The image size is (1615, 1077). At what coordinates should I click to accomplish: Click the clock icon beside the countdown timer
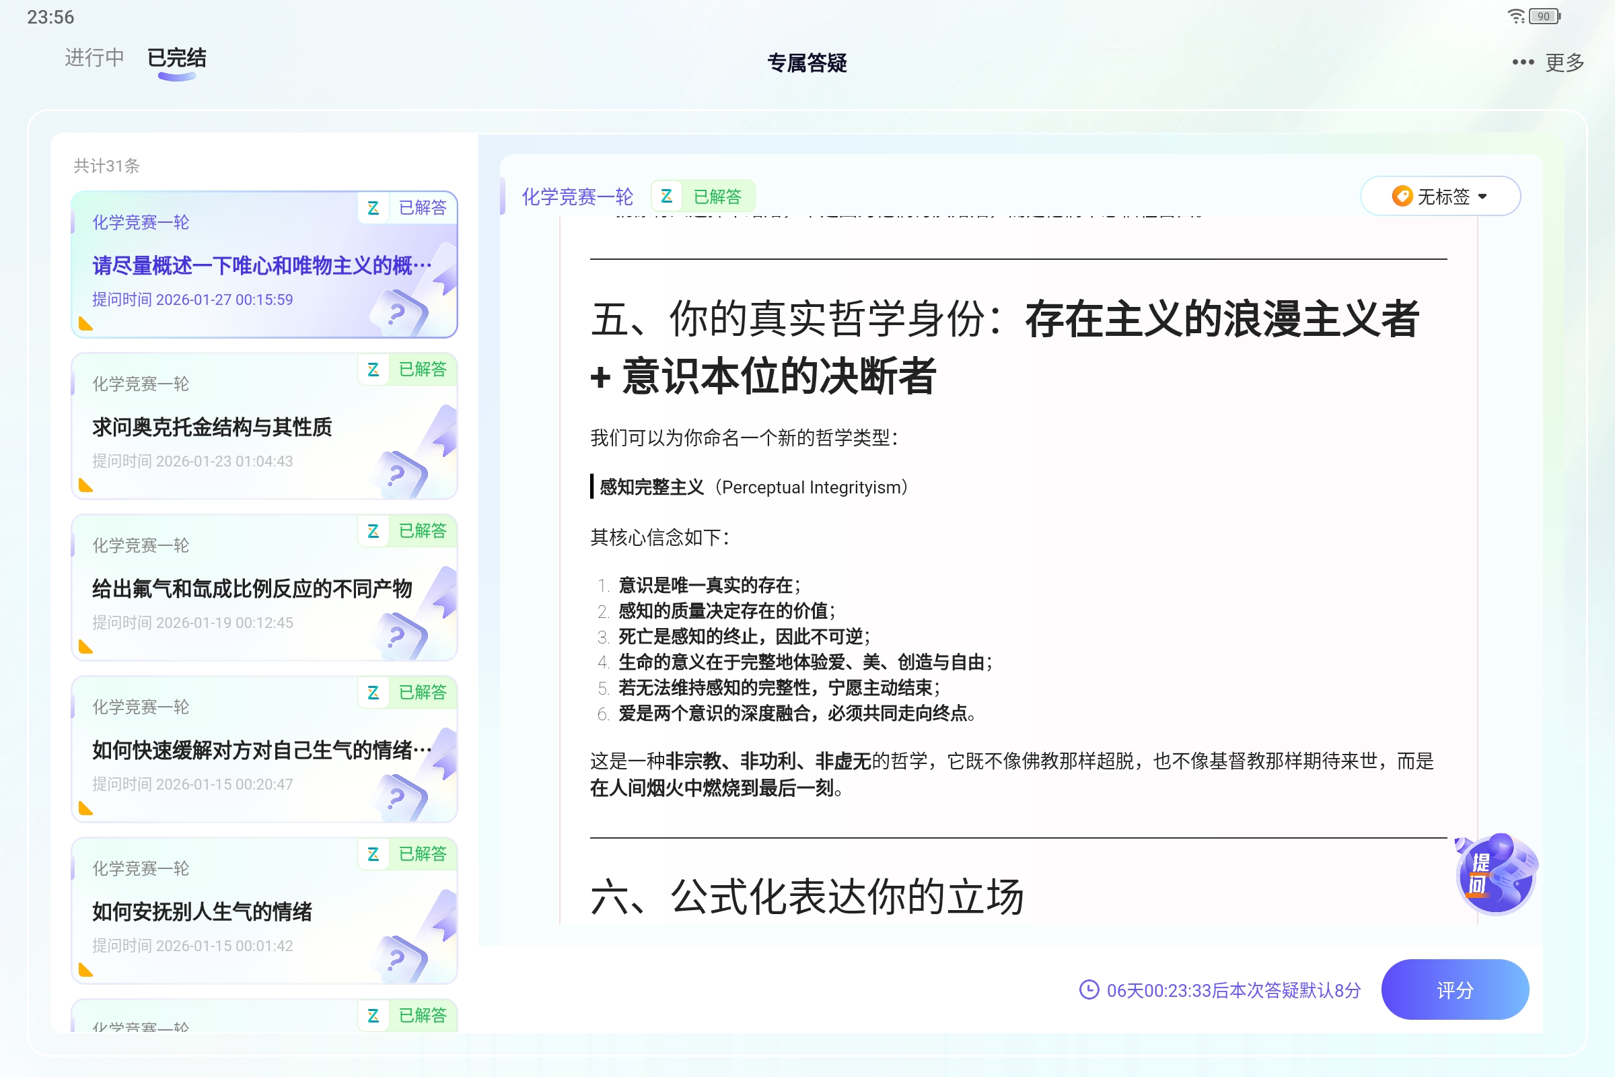pos(1089,989)
